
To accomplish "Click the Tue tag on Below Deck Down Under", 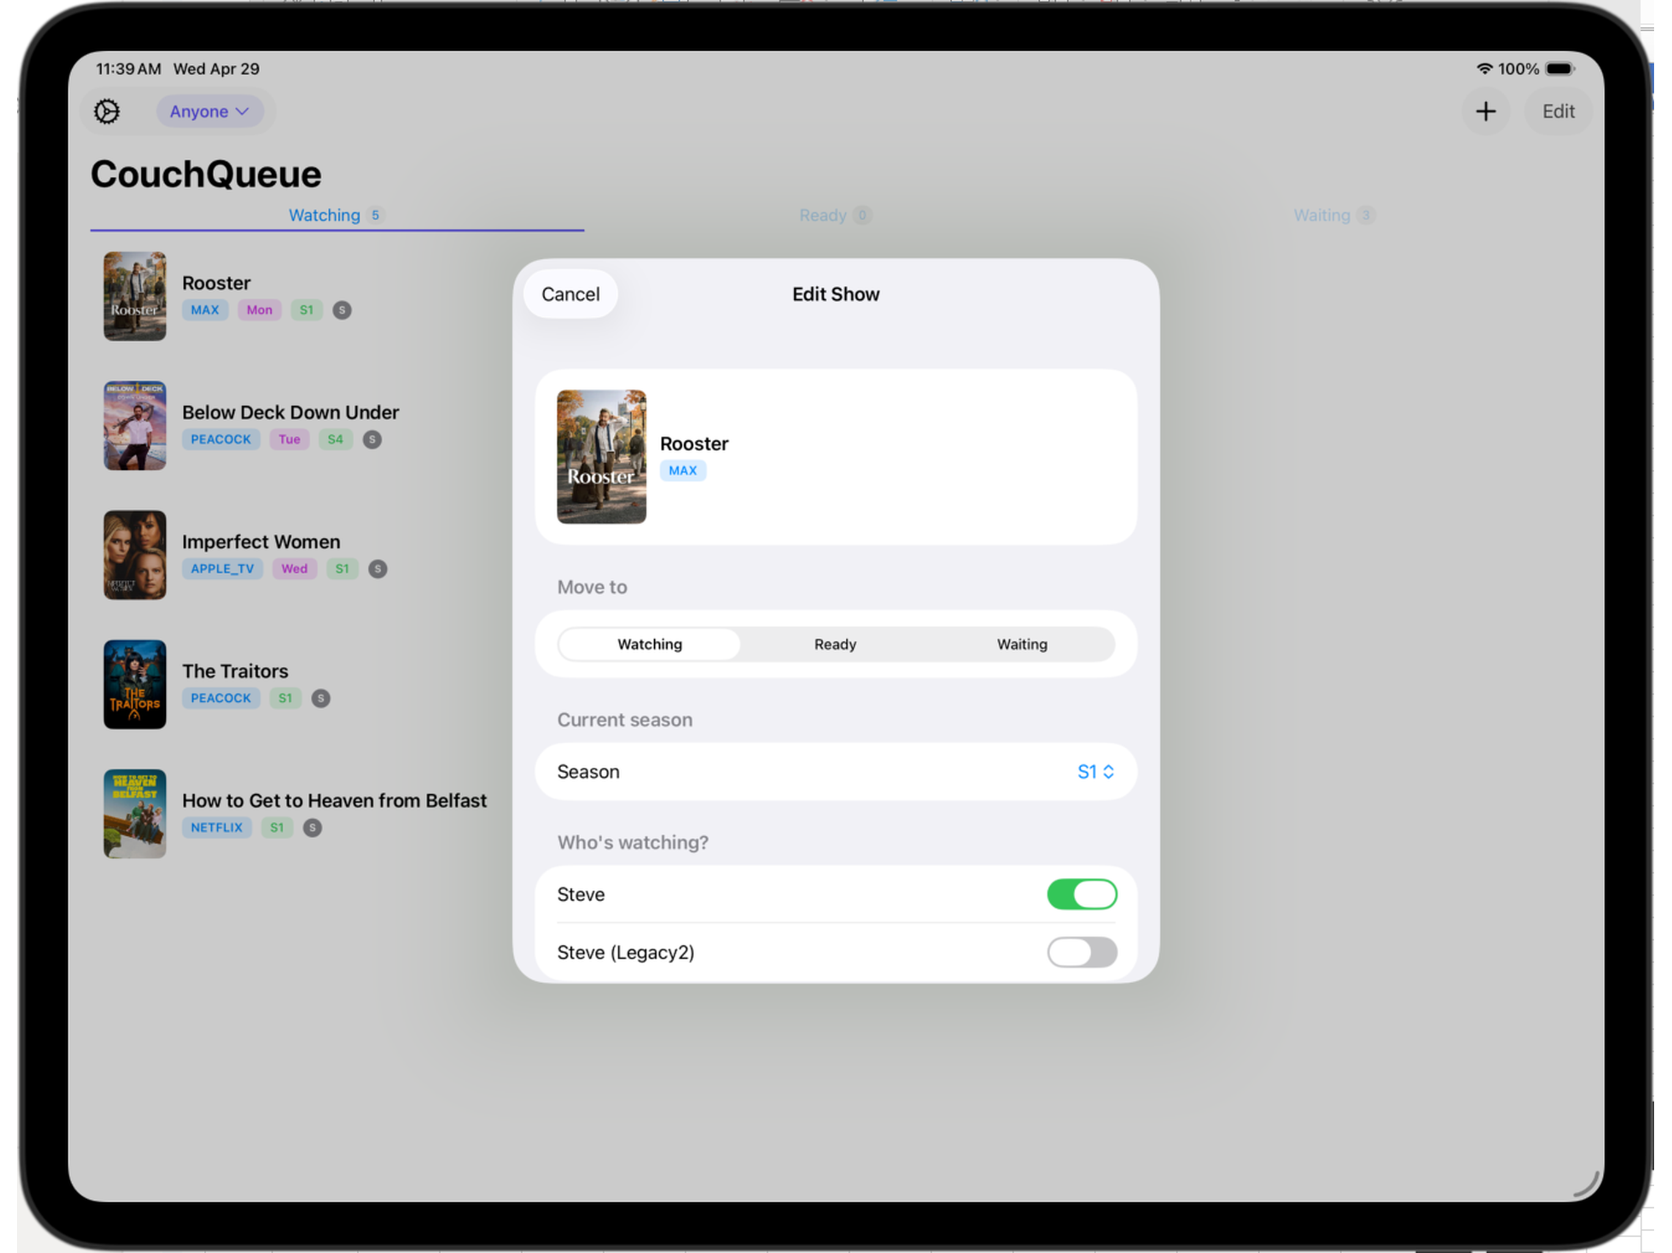I will tap(289, 439).
